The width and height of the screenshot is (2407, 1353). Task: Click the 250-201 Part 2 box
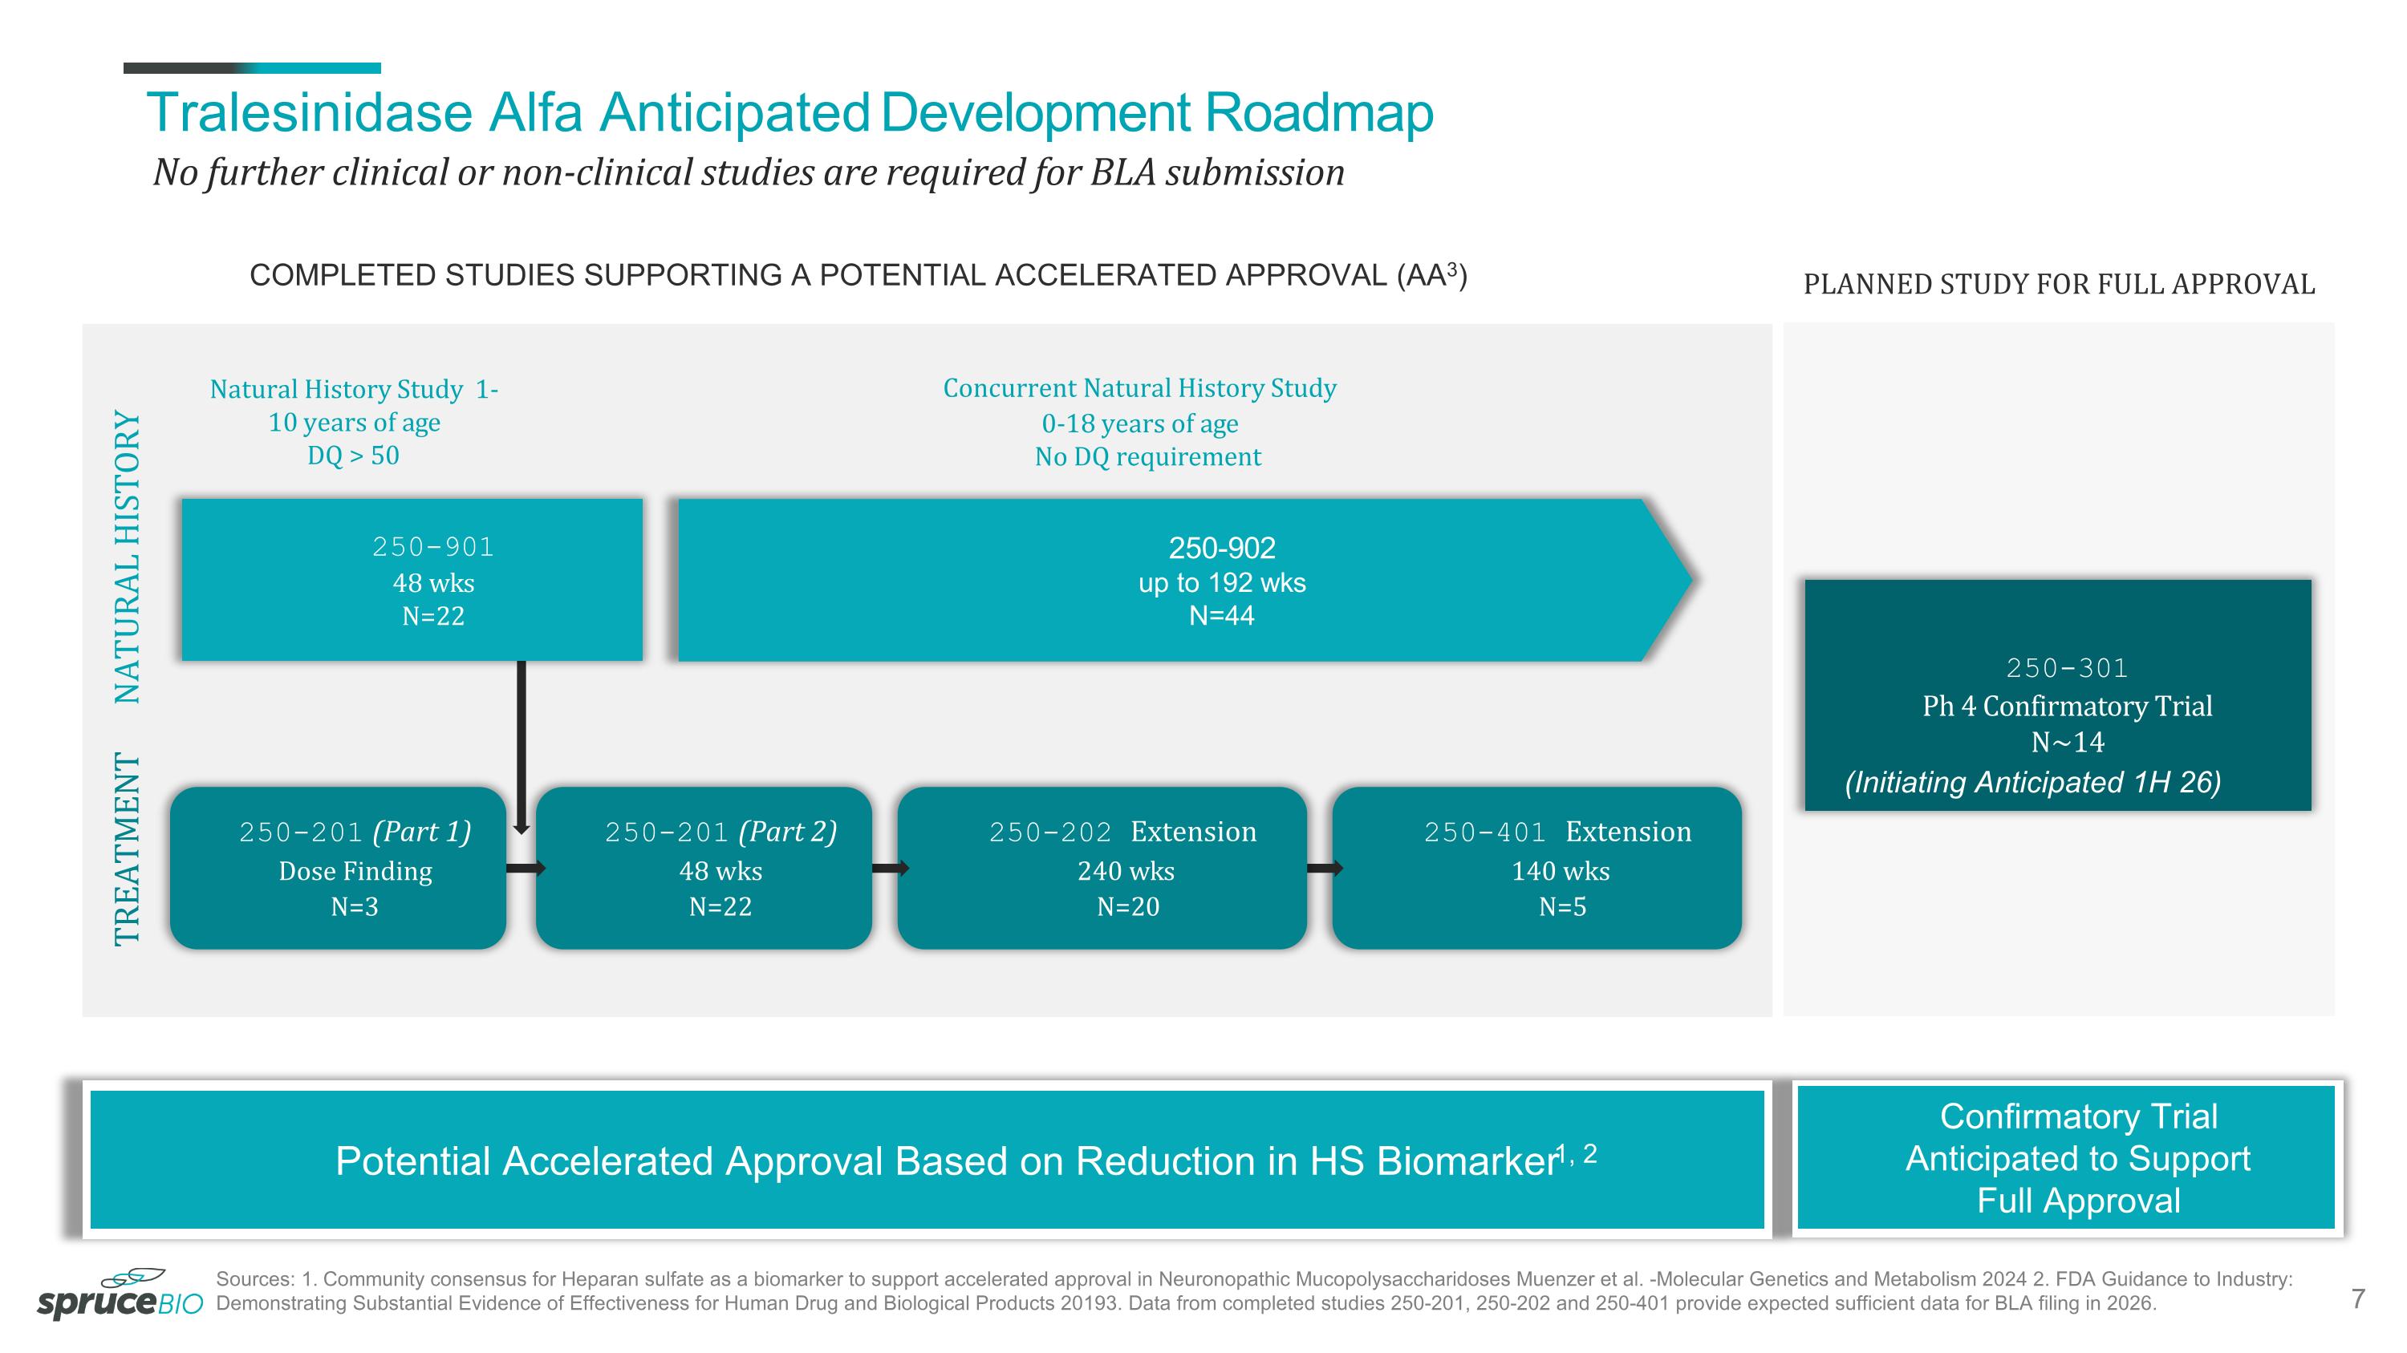(x=704, y=869)
